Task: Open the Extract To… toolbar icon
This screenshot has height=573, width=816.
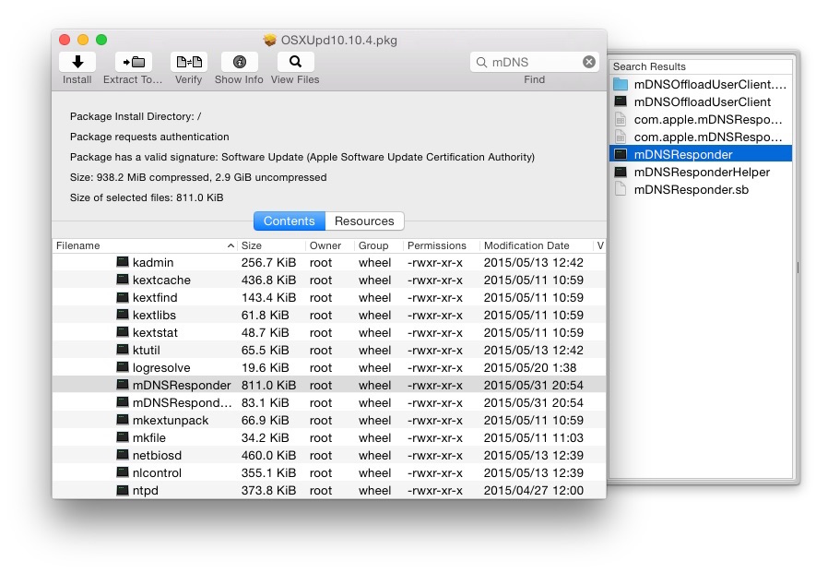Action: [x=133, y=62]
